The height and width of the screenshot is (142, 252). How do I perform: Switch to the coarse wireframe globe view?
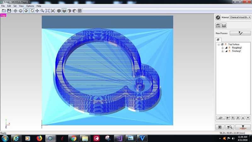tap(20, 11)
